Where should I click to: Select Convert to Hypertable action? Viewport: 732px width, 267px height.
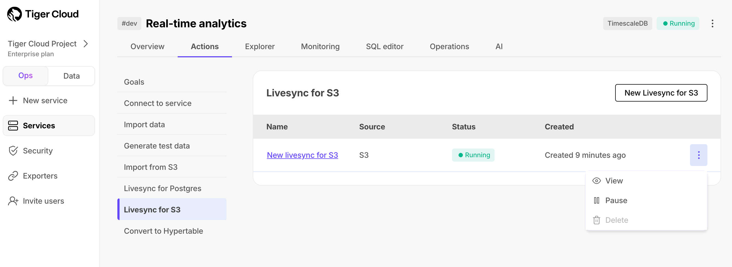click(x=172, y=231)
